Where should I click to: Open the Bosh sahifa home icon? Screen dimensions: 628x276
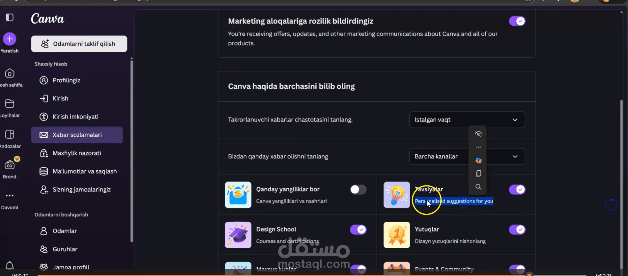click(x=10, y=73)
